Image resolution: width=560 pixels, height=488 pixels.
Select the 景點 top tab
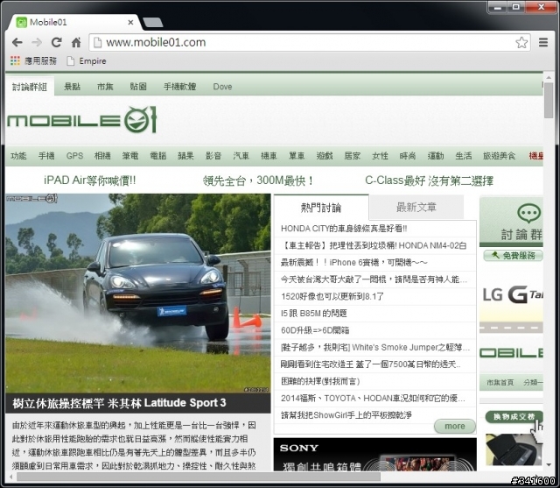72,87
